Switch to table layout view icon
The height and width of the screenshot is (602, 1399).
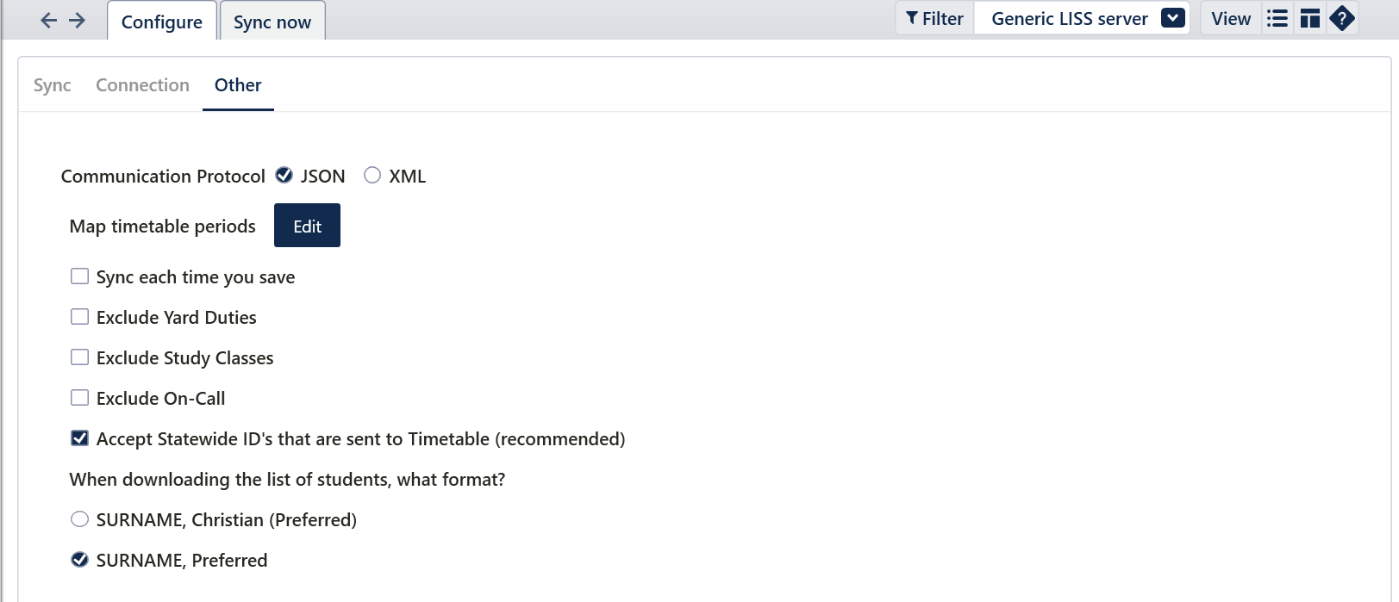click(x=1310, y=18)
